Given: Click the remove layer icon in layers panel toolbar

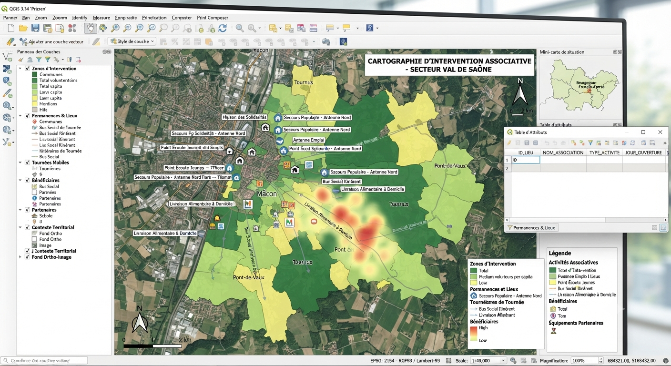Looking at the screenshot, I should click(78, 60).
